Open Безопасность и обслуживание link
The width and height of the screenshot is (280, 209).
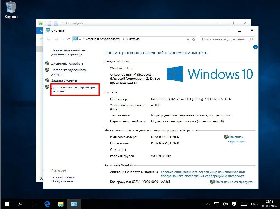pyautogui.click(x=63, y=179)
